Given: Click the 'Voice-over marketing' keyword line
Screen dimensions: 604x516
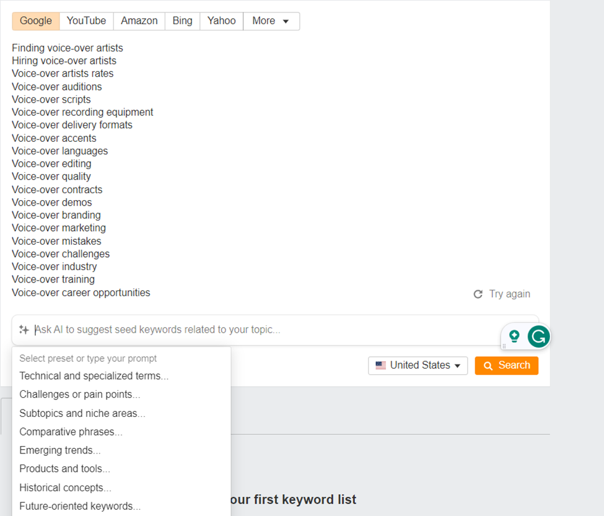Looking at the screenshot, I should 59,228.
